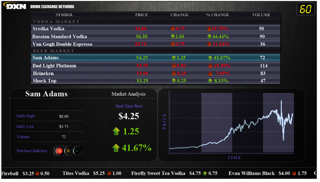Screen dimensions: 320x182
Task: Click the large green arrow beside 41.67%
Action: click(x=115, y=148)
